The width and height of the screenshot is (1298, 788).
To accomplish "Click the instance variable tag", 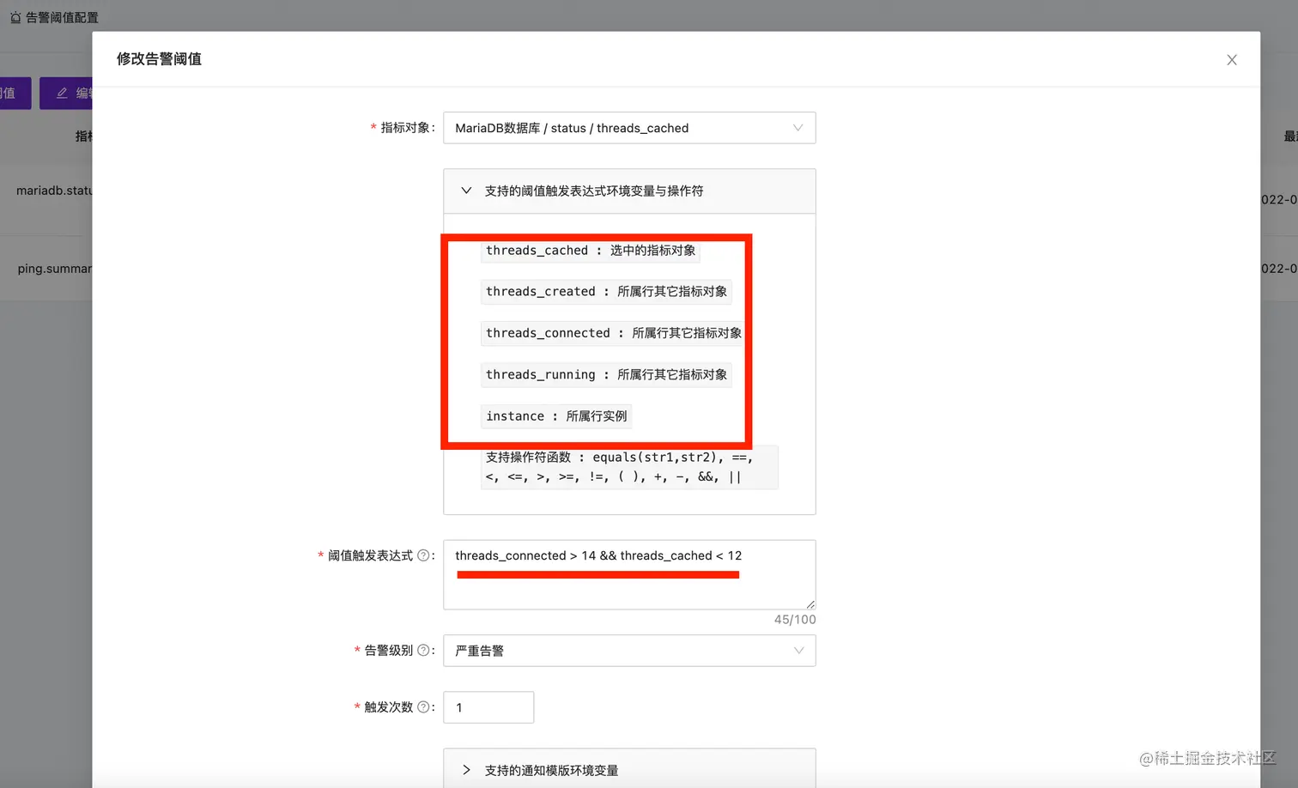I will [555, 415].
